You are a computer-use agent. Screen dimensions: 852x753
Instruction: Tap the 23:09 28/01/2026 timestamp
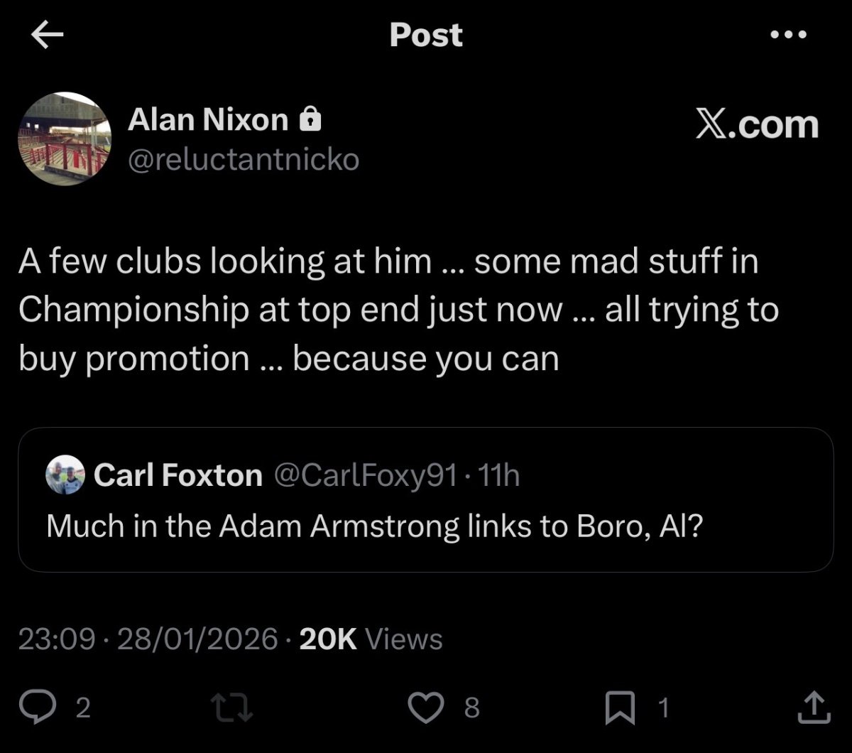(148, 639)
